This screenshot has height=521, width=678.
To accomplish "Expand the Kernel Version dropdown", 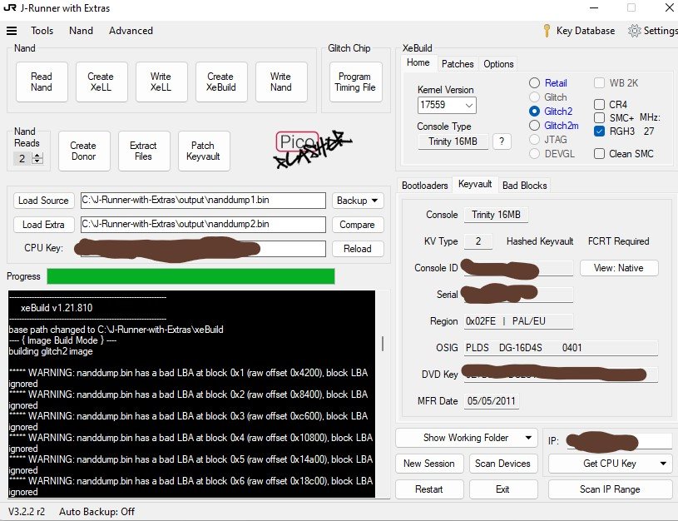I will click(x=468, y=105).
